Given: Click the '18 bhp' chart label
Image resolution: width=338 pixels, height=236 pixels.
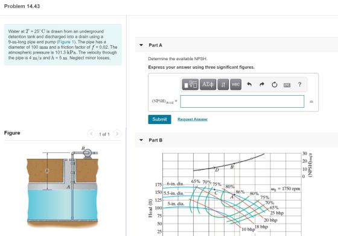Looking at the screenshot, I should [261, 227].
